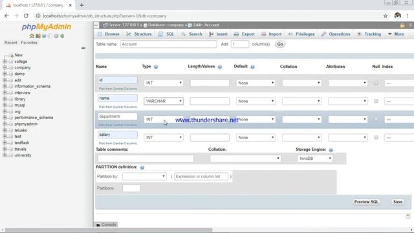The image size is (414, 233).
Task: Go back in browser history
Action: (6, 16)
